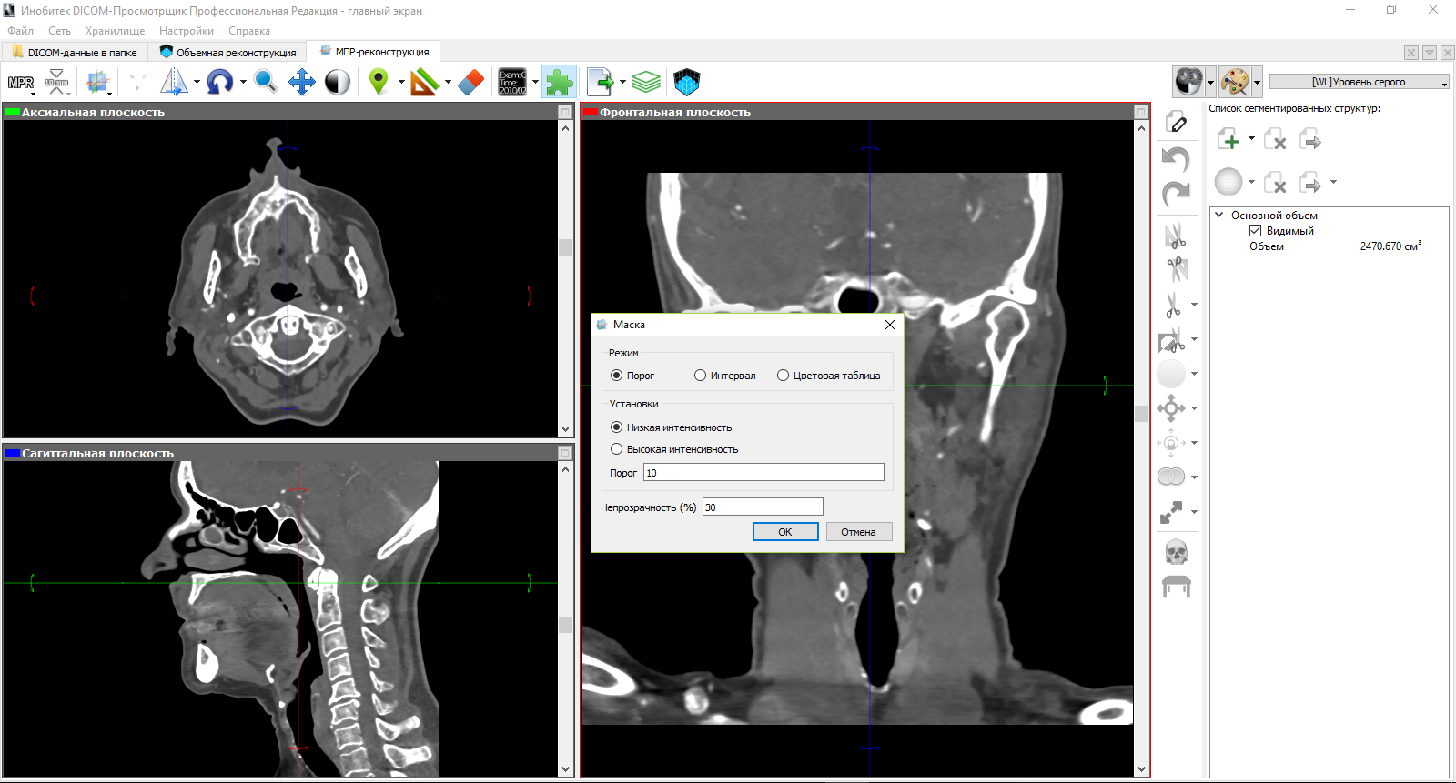Open dropdown arrow beside ruler tool
This screenshot has height=783, width=1456.
coord(448,83)
